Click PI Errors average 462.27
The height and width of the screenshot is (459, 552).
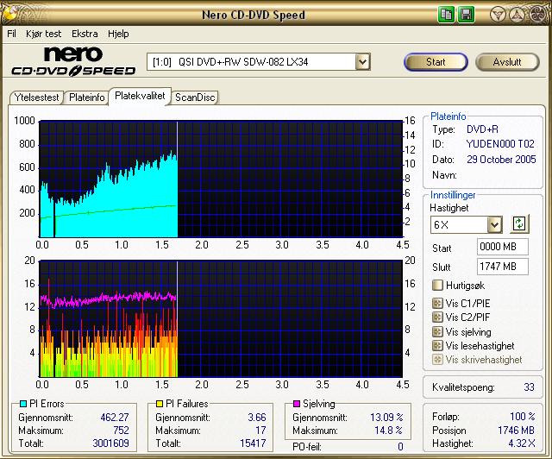click(115, 418)
